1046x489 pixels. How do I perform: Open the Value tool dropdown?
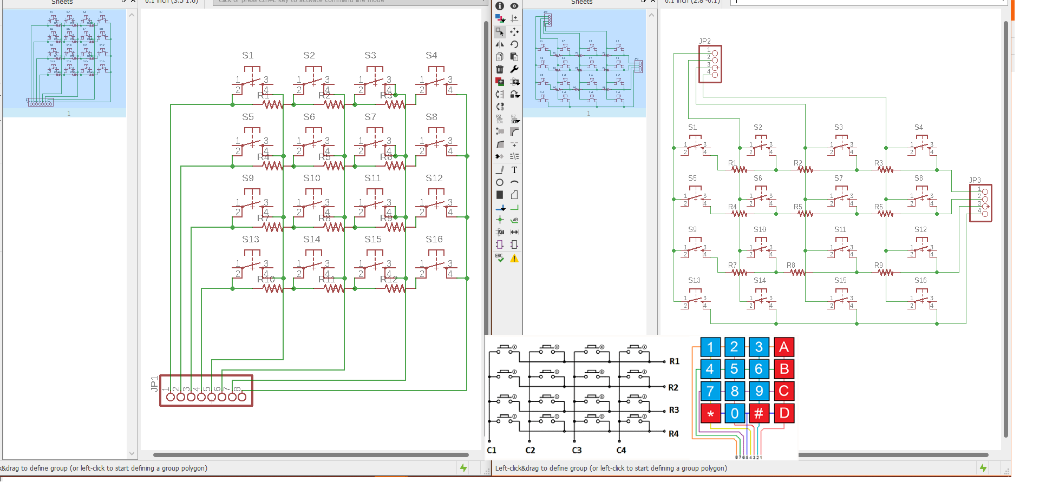(515, 119)
